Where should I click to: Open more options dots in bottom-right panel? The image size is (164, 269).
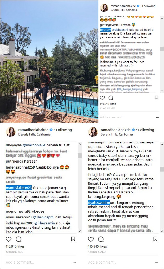[156, 263]
